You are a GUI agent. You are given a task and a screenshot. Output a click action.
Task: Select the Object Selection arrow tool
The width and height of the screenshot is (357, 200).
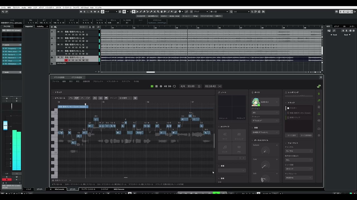pyautogui.click(x=134, y=12)
